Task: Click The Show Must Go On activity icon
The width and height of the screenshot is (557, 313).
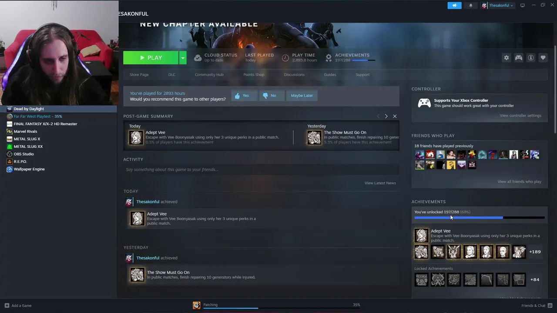Action: coord(138,275)
